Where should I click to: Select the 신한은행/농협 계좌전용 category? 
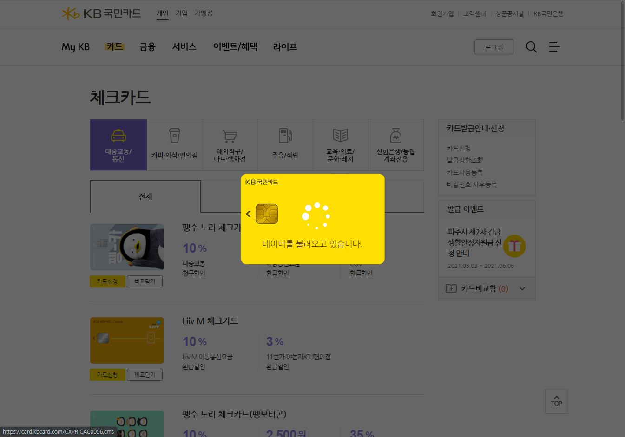[x=395, y=145]
